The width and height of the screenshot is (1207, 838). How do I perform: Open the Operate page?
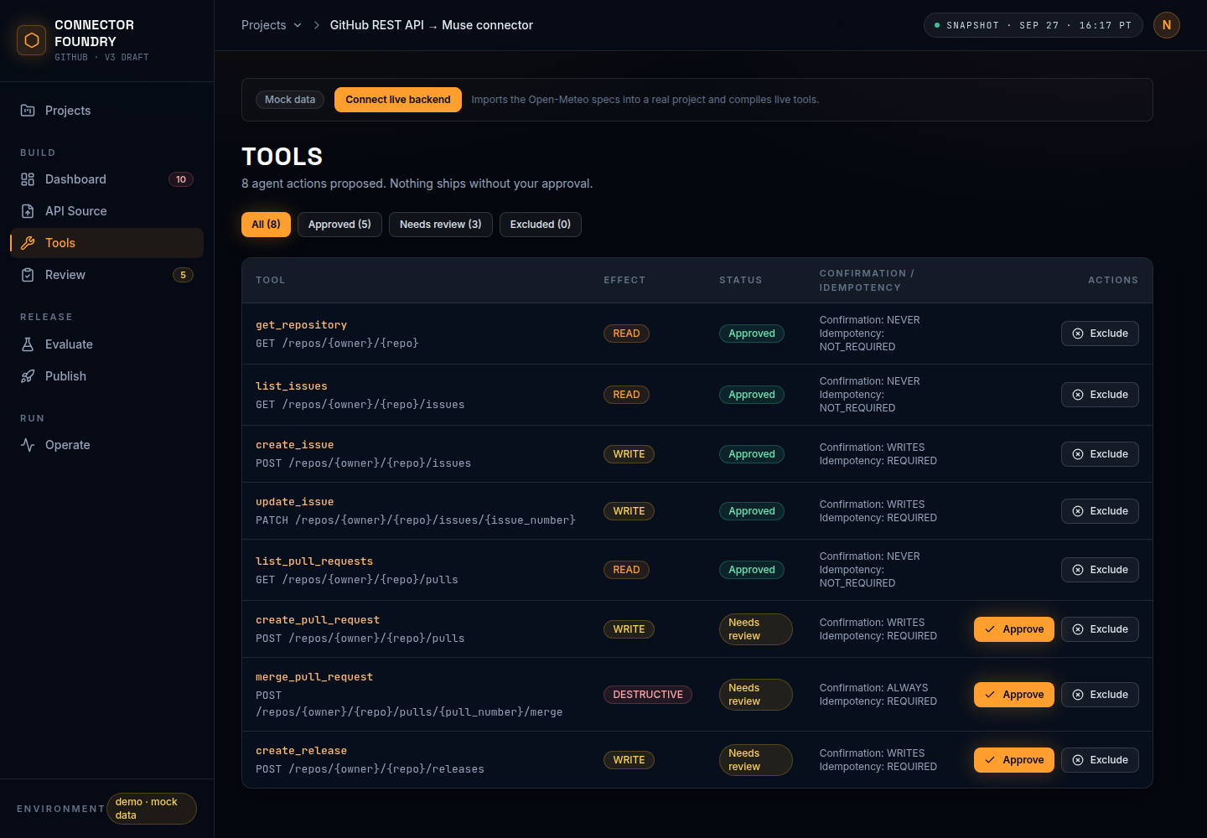coord(106,445)
